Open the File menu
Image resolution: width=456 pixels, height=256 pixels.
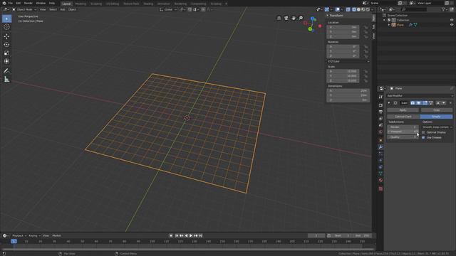click(11, 3)
